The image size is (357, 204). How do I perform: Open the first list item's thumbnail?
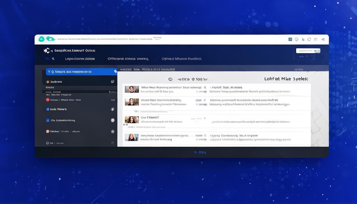pos(132,89)
